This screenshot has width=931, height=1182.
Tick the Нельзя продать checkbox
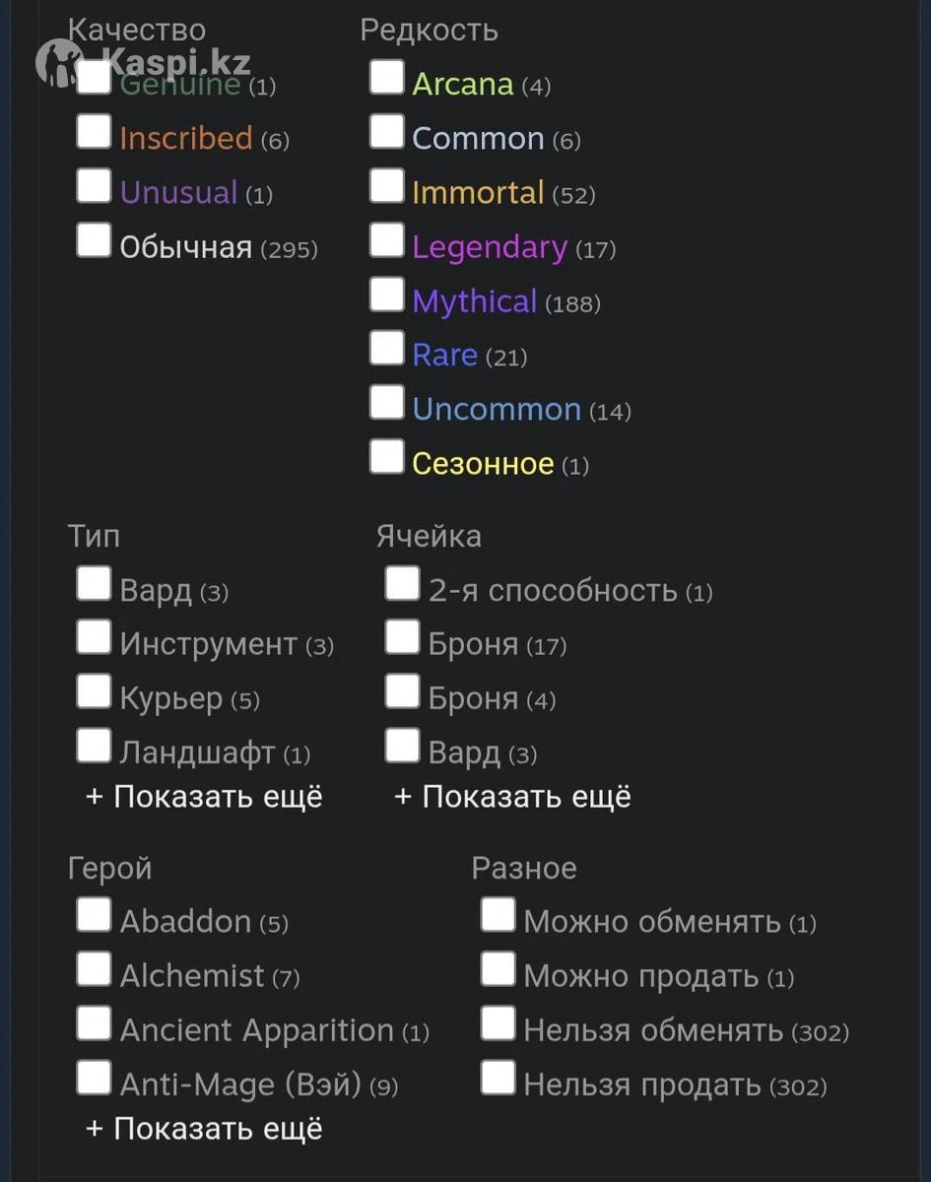pos(498,1078)
